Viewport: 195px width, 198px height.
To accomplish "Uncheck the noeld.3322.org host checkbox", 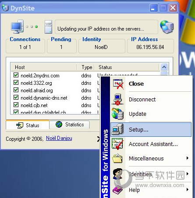I will (16, 83).
